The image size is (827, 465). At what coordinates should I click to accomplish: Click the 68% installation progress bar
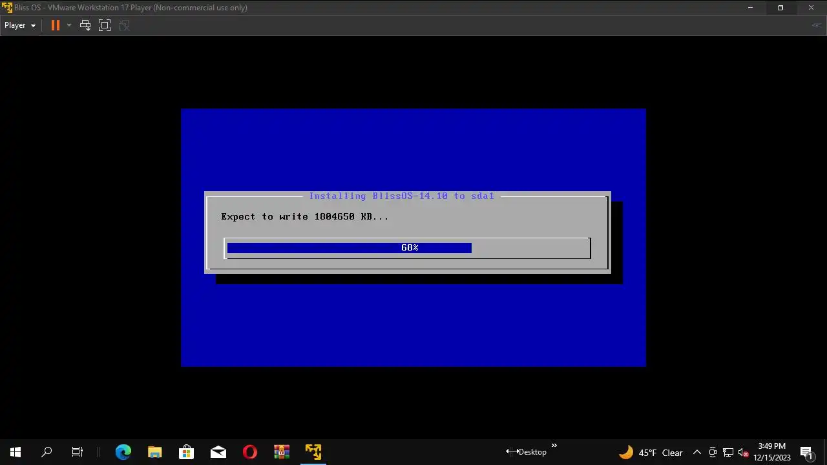[408, 248]
